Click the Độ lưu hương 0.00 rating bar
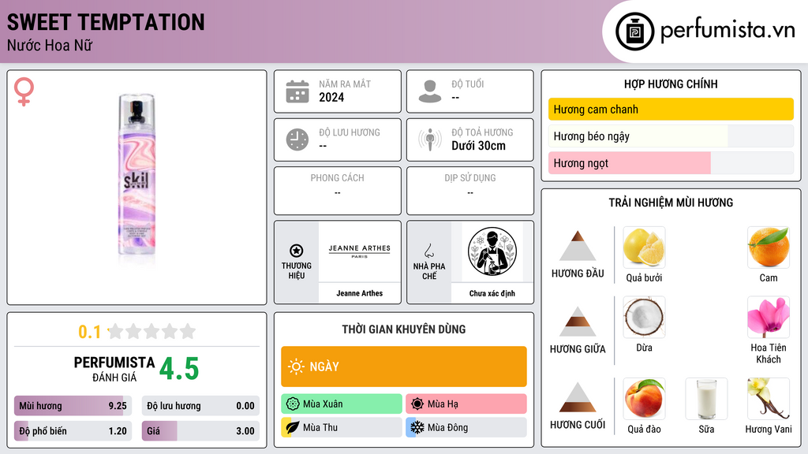This screenshot has width=808, height=454. click(200, 406)
